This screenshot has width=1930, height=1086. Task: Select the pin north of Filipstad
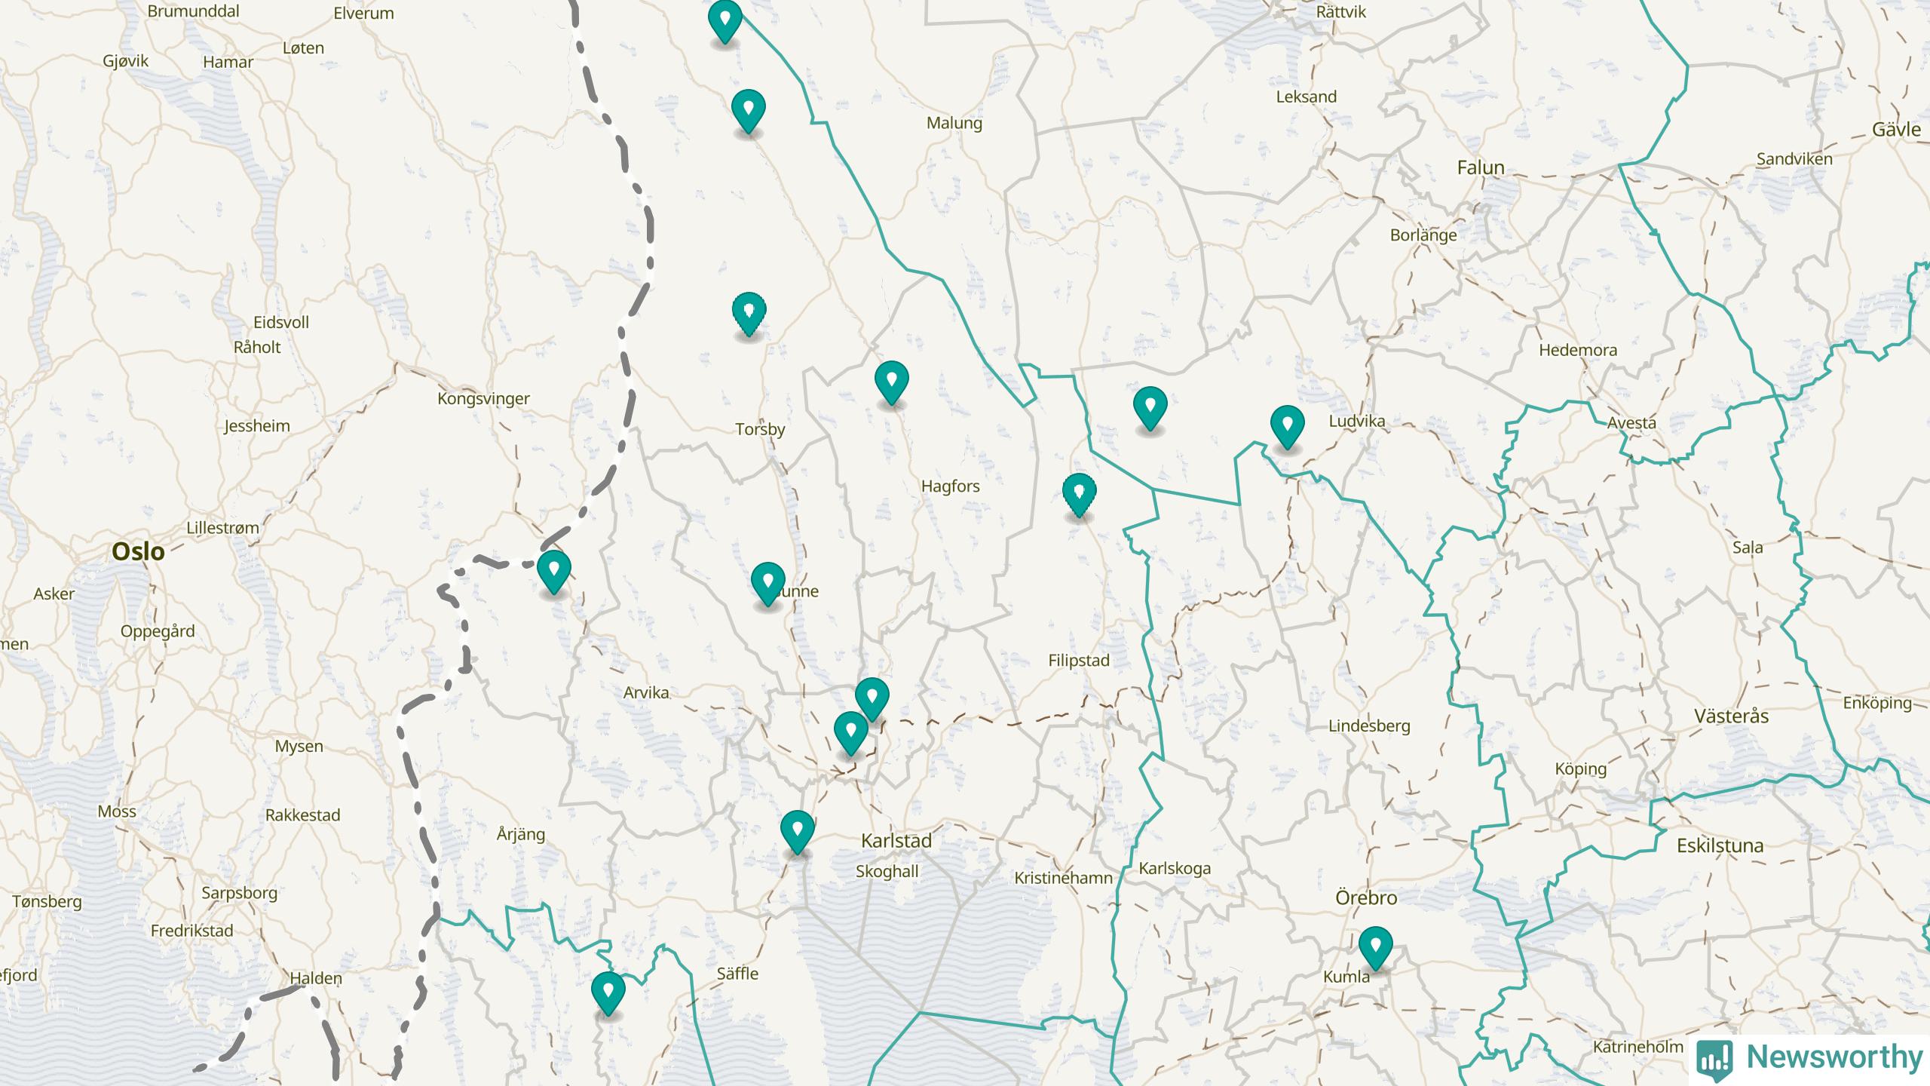tap(1079, 493)
